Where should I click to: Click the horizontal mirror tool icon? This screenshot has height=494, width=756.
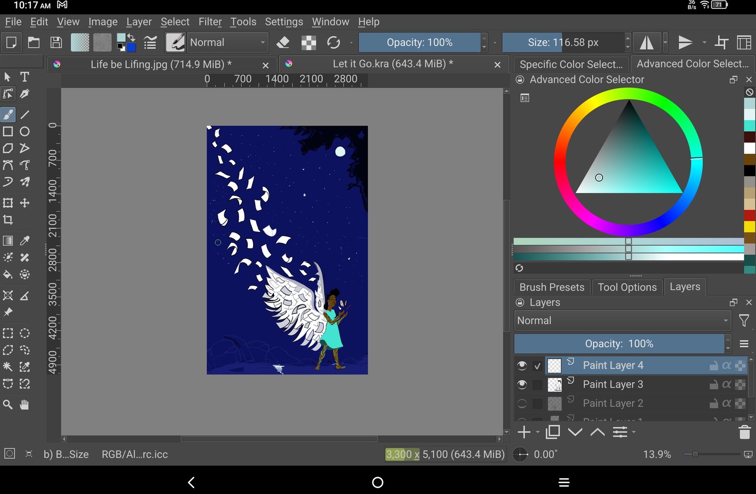(x=646, y=43)
